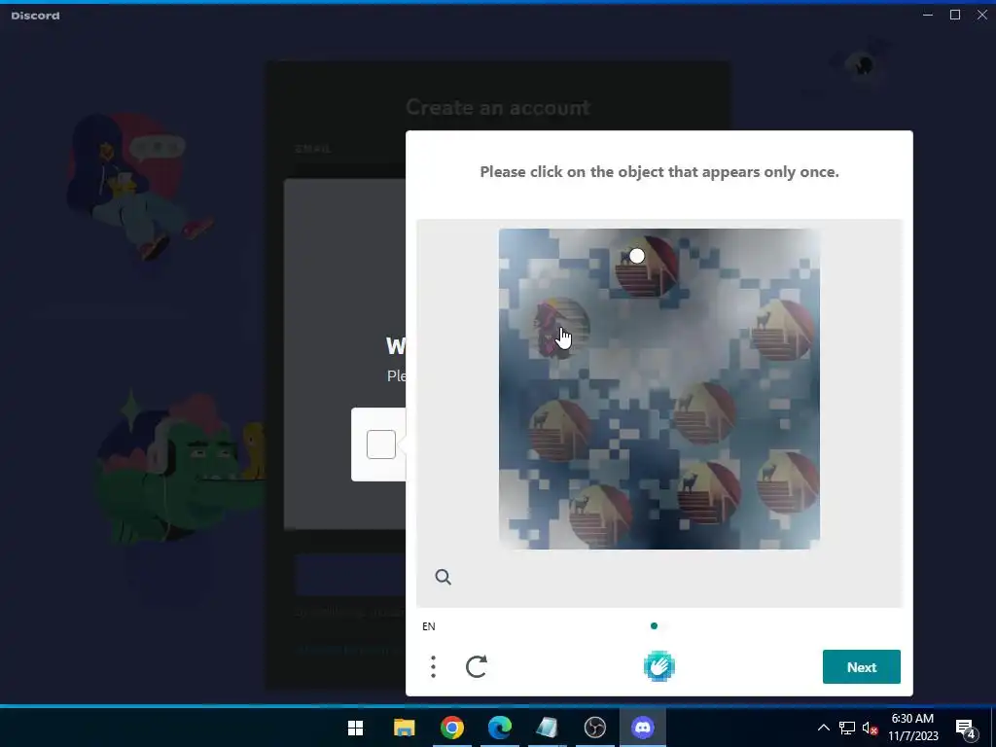This screenshot has width=996, height=747.
Task: Open File Explorer from the taskbar
Action: [404, 728]
